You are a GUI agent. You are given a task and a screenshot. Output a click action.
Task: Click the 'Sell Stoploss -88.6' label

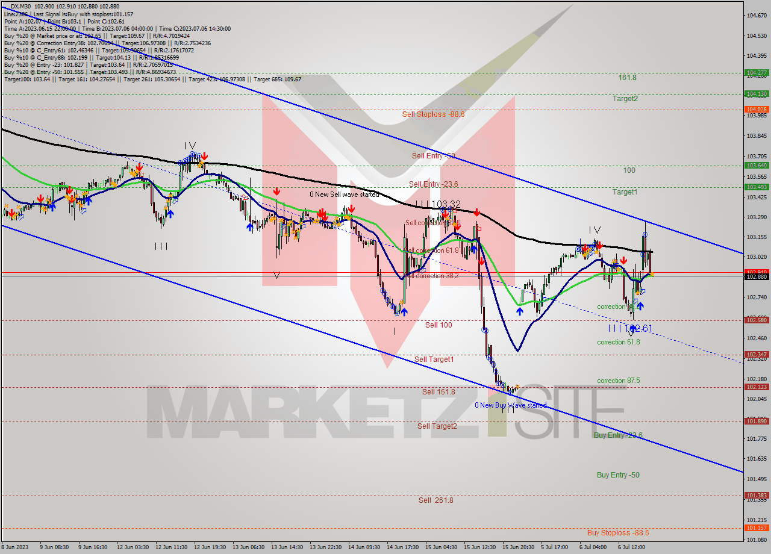434,114
